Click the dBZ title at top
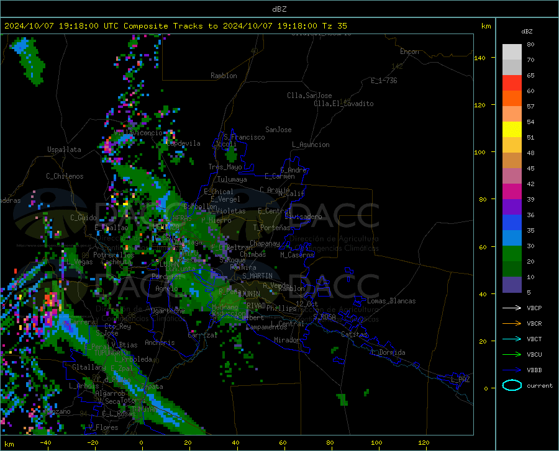The image size is (559, 451). click(279, 9)
